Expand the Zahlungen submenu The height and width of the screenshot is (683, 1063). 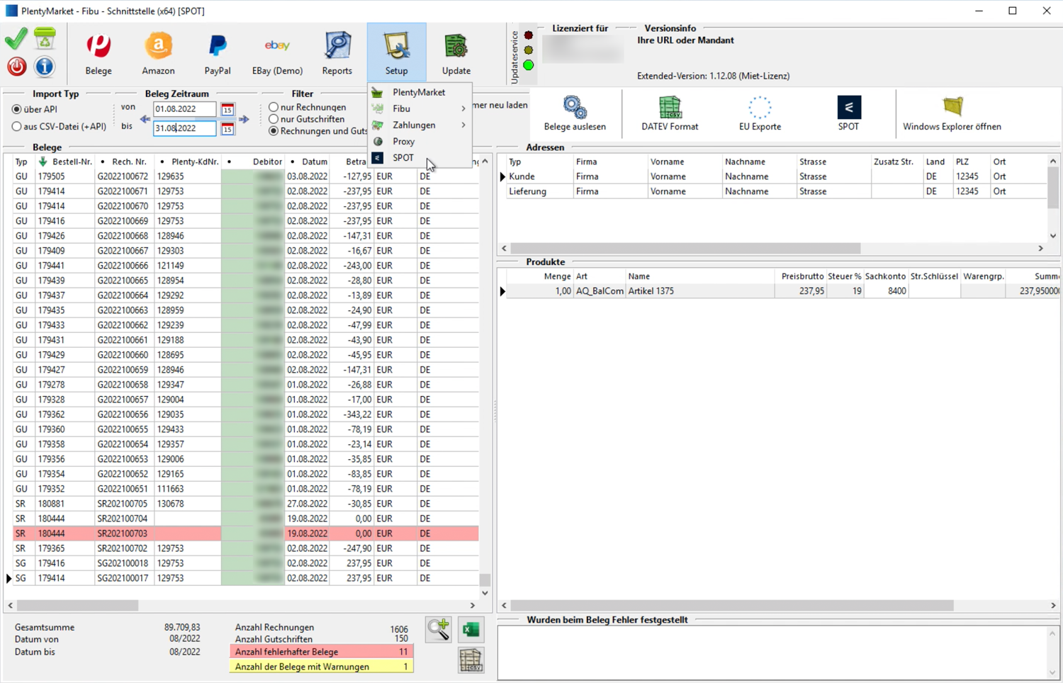pos(420,125)
